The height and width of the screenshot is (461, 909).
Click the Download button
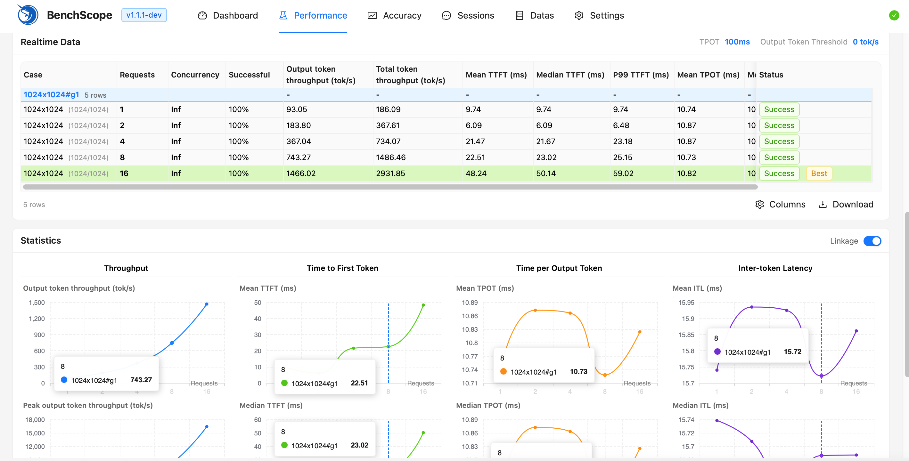pyautogui.click(x=846, y=204)
